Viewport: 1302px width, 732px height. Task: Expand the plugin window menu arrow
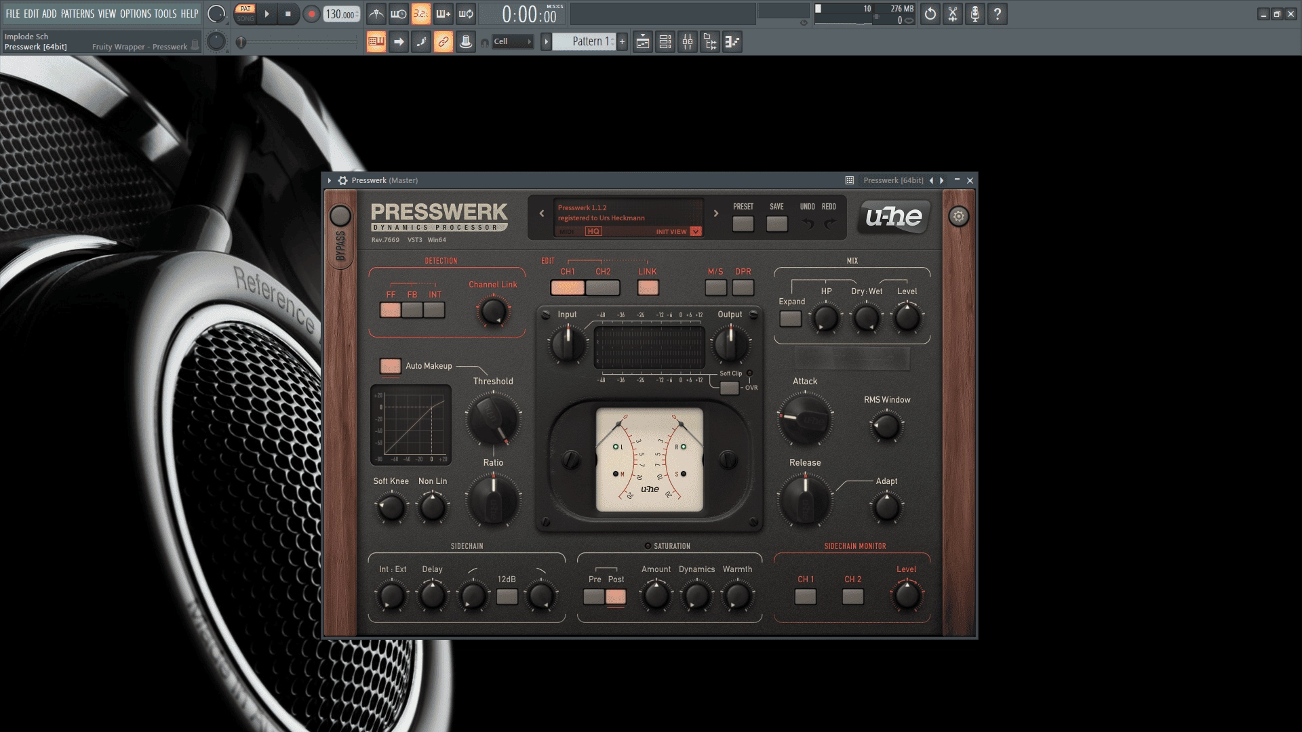pos(330,180)
